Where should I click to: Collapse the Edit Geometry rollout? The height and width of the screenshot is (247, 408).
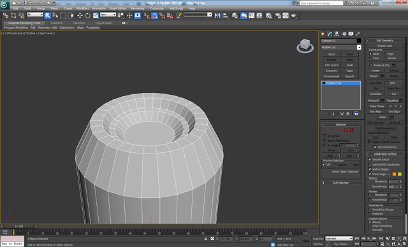[x=385, y=41]
